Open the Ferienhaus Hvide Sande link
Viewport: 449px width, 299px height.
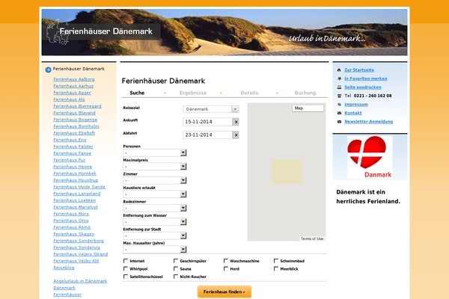point(79,187)
